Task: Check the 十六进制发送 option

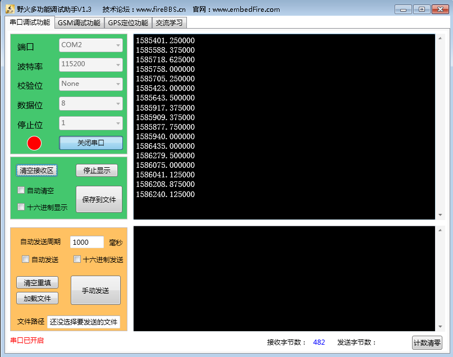Action: click(77, 259)
